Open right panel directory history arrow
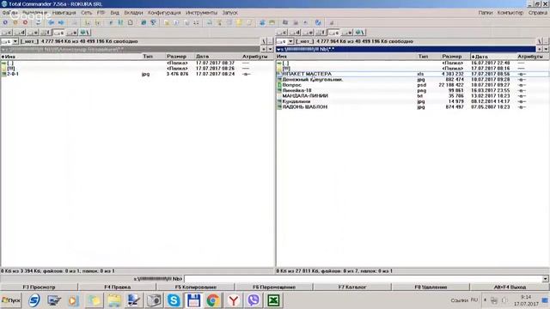 click(547, 50)
